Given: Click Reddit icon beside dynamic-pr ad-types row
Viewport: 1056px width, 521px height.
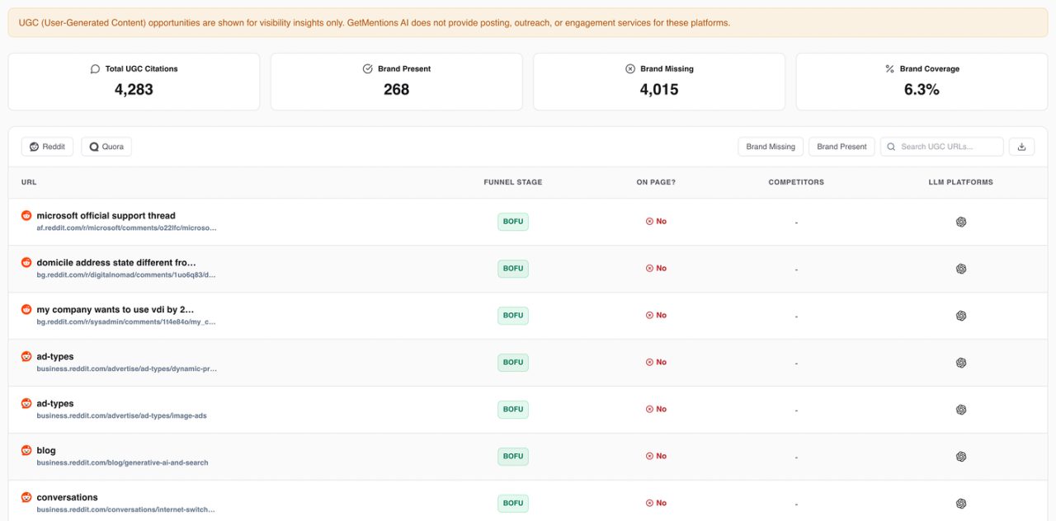Looking at the screenshot, I should (x=26, y=356).
